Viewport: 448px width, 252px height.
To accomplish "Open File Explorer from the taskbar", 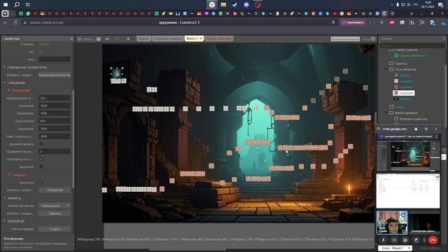I will coord(223,5).
